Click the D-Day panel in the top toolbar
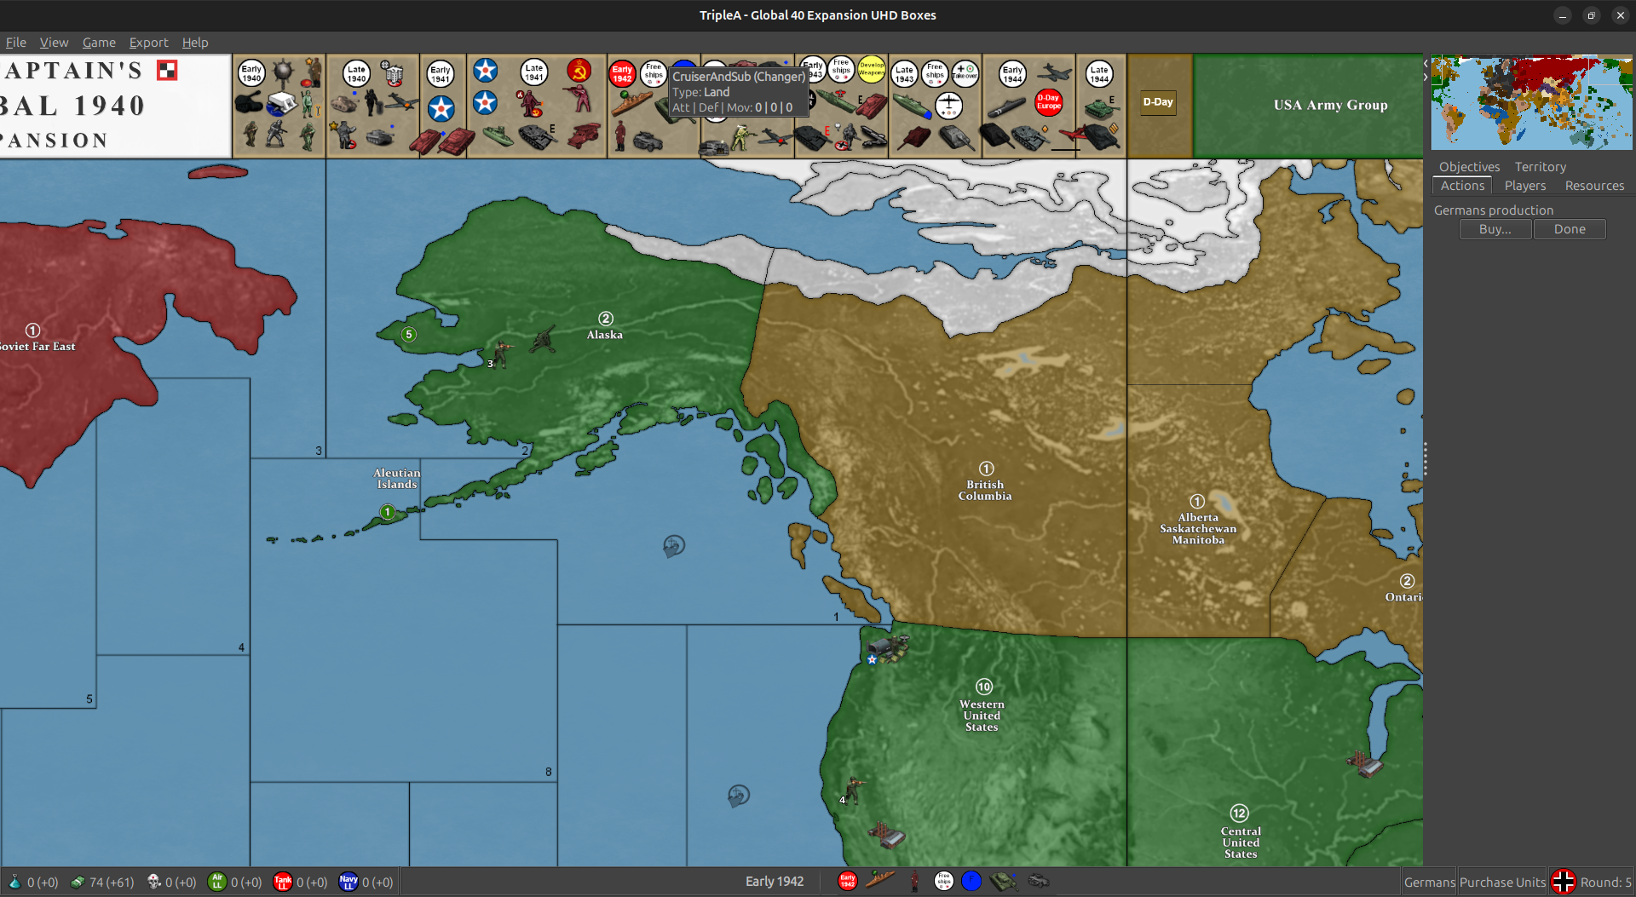 tap(1159, 102)
